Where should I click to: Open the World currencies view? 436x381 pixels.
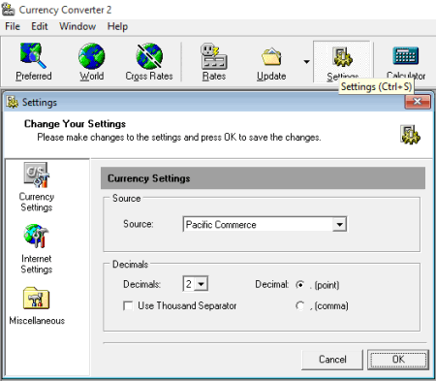(91, 62)
